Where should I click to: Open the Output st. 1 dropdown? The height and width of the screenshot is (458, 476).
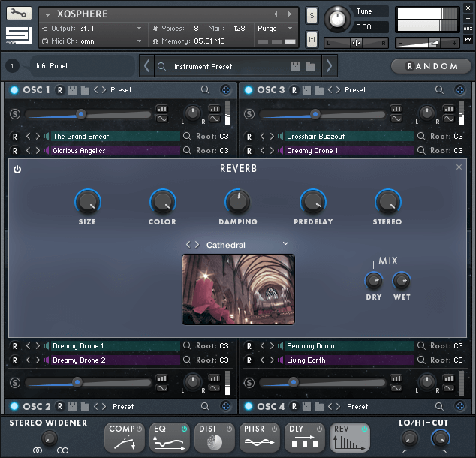click(139, 29)
